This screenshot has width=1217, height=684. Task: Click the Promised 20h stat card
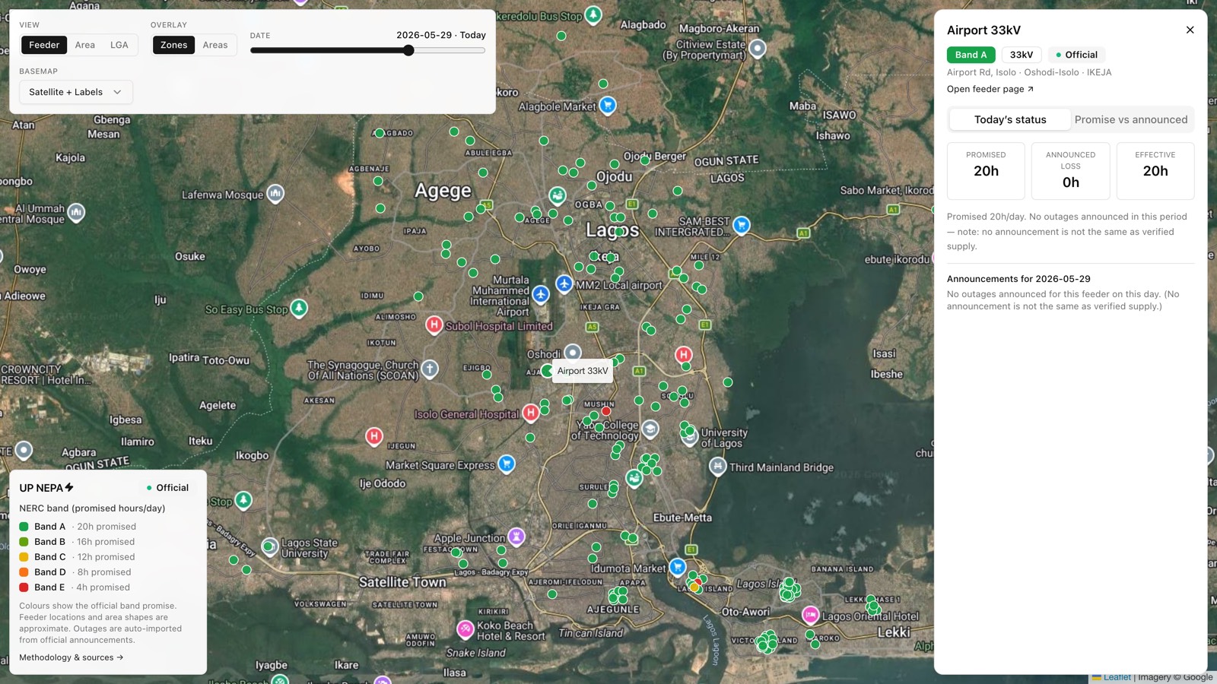pos(986,171)
